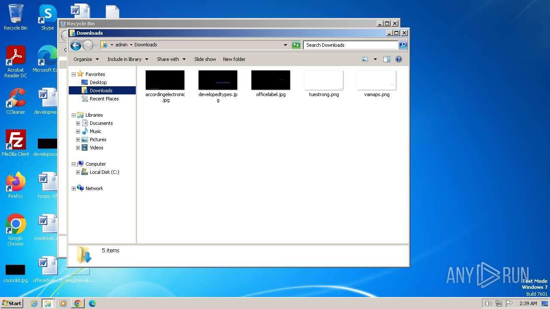Expand the Network tree node

tap(73, 188)
